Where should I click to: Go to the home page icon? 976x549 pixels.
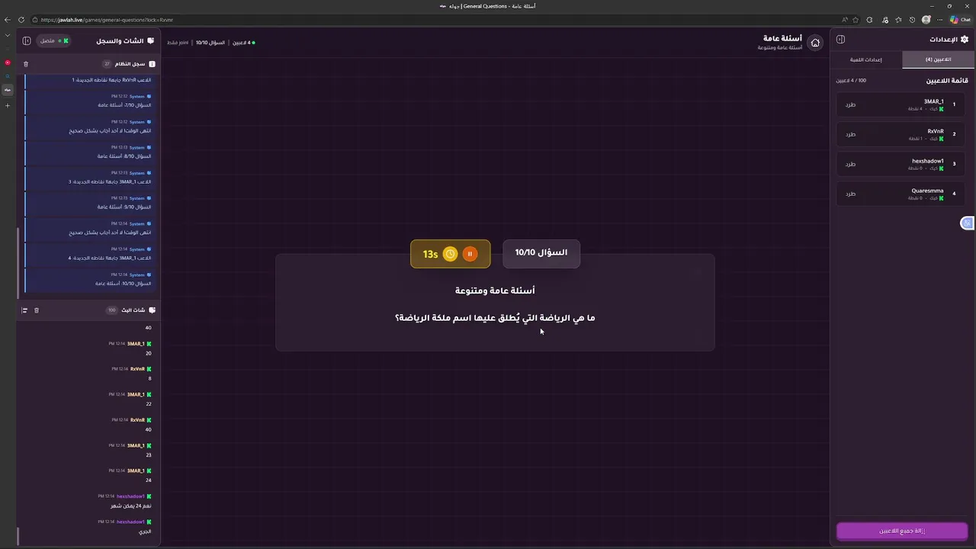click(x=815, y=43)
